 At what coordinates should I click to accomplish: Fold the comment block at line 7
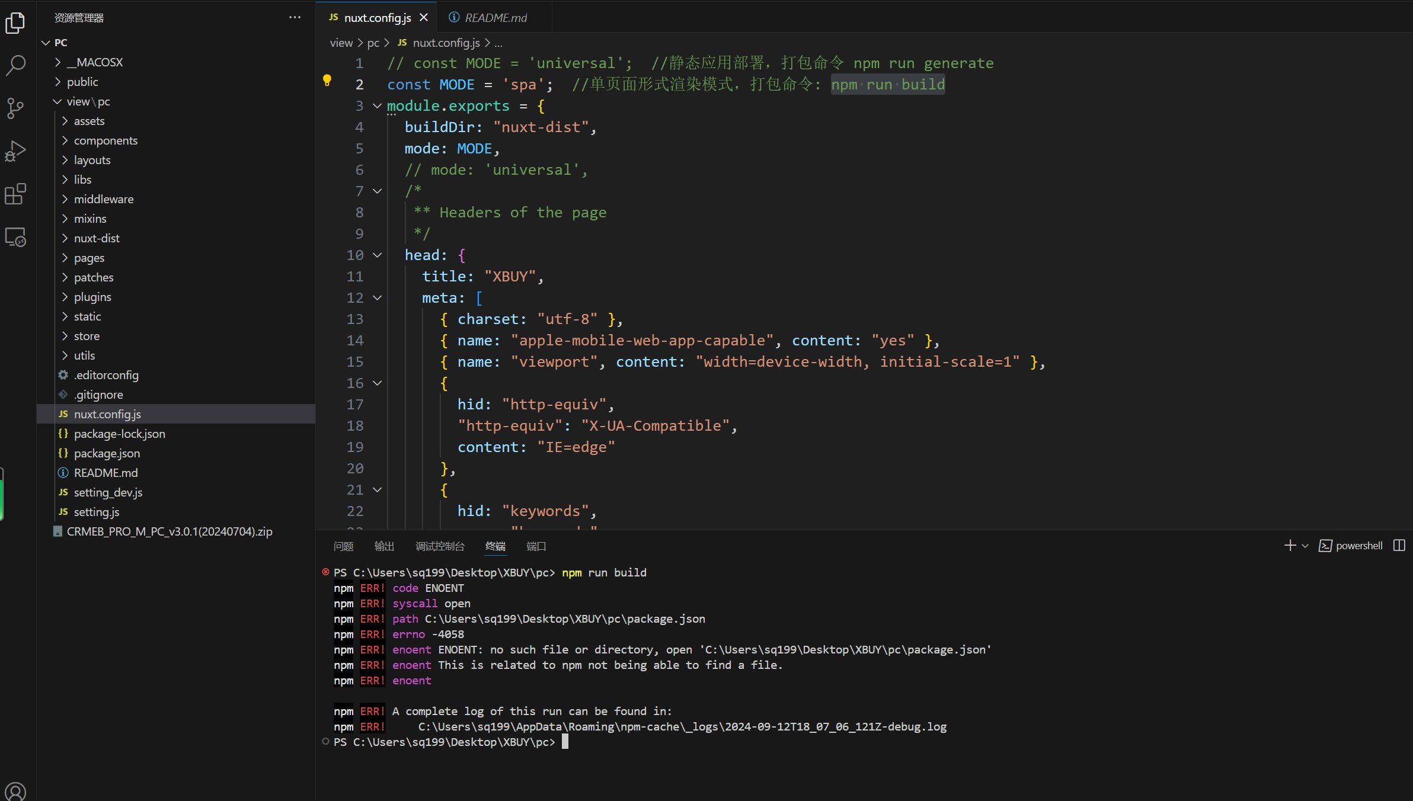point(377,191)
